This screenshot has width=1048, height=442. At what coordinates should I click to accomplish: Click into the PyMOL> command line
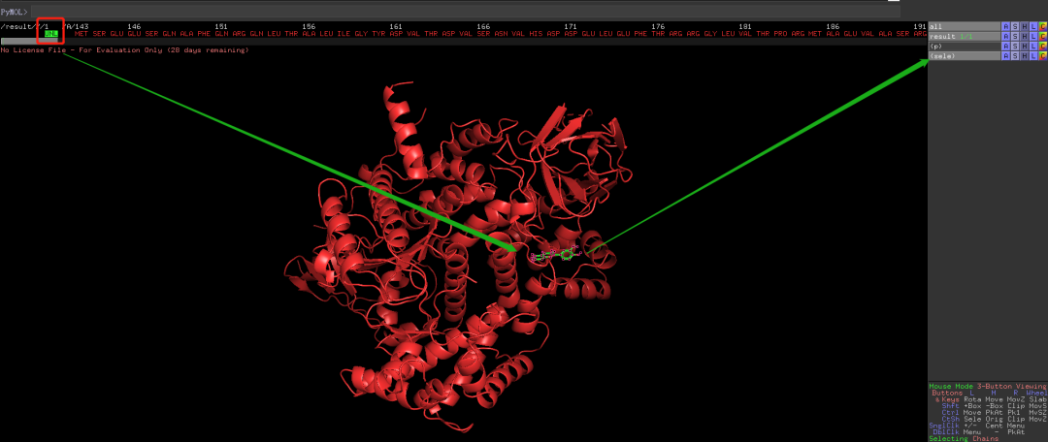465,12
